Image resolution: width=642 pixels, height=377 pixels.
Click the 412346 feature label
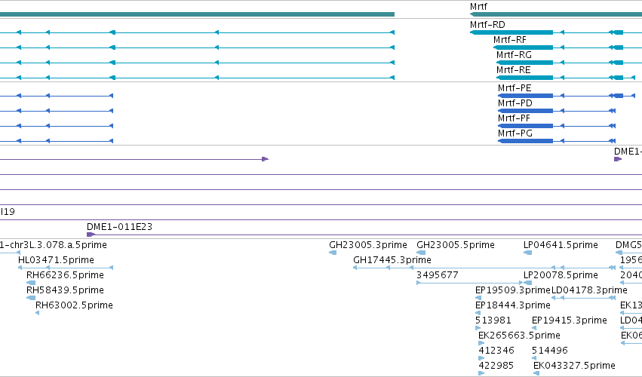click(x=496, y=351)
